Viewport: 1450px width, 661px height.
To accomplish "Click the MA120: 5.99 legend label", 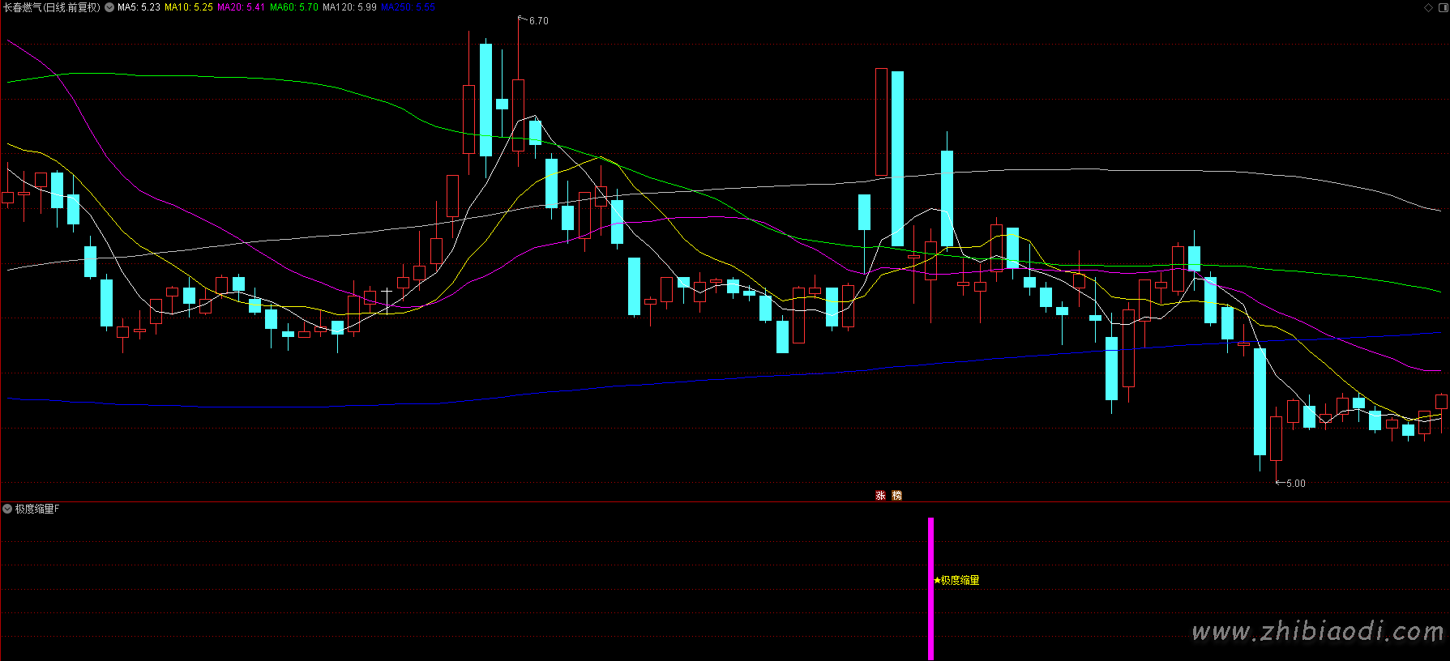I will (x=349, y=7).
